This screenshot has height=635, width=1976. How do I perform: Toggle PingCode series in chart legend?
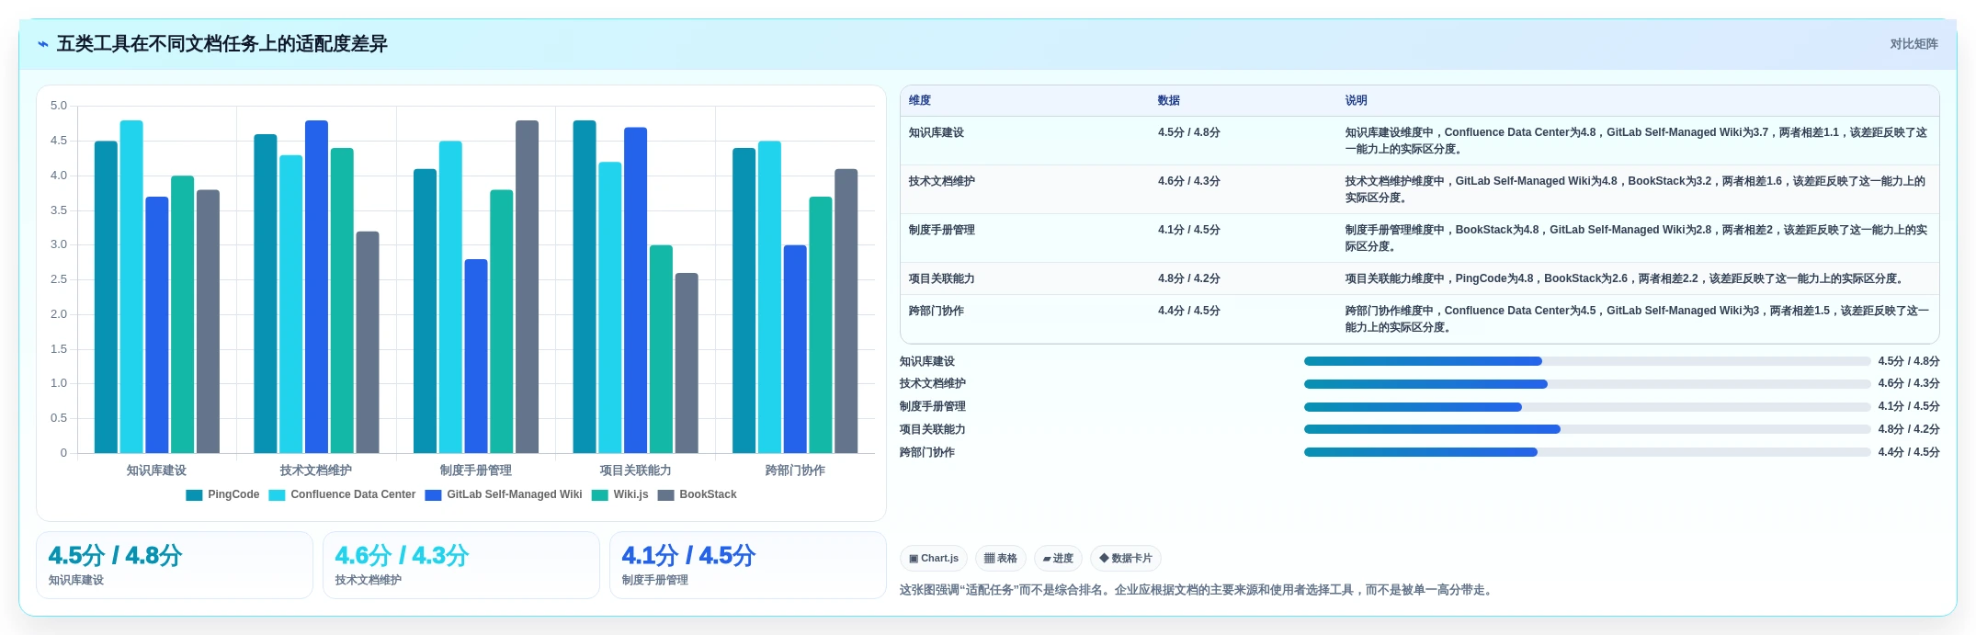coord(222,494)
